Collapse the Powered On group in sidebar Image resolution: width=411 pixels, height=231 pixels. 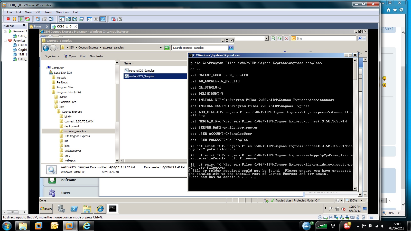coord(5,31)
